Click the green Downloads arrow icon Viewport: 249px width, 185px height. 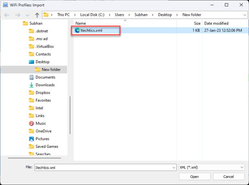tap(31, 85)
